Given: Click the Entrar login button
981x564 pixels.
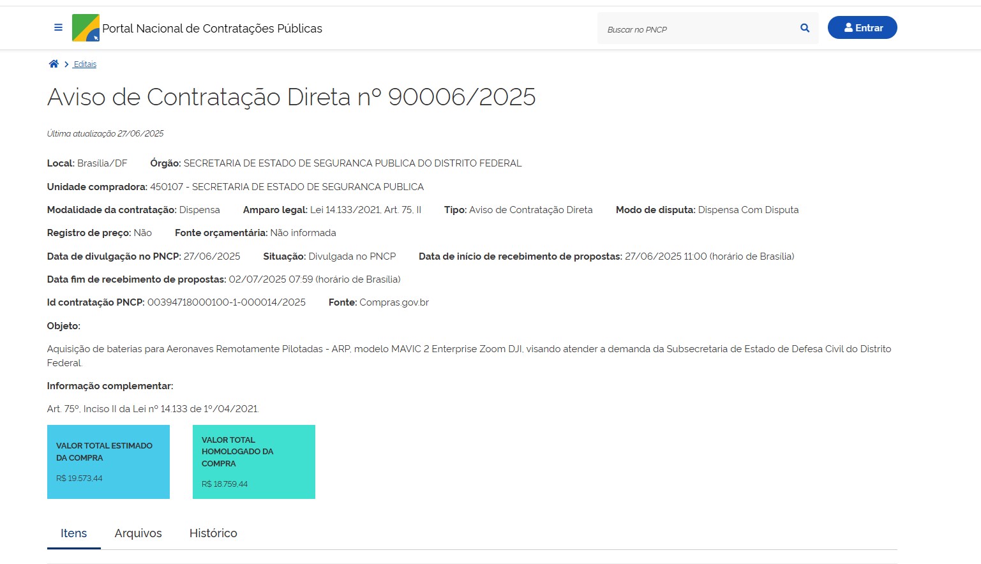Looking at the screenshot, I should tap(862, 27).
